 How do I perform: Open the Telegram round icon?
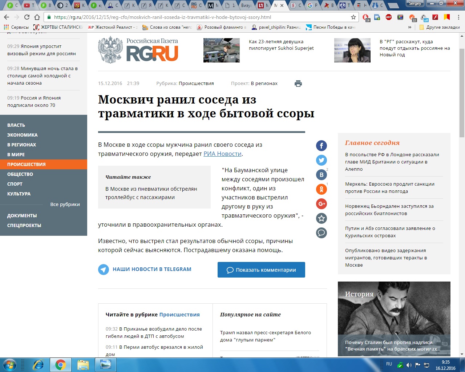click(104, 270)
